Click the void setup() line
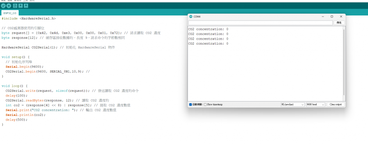Viewport: 368px width, 145px height. tap(15, 57)
